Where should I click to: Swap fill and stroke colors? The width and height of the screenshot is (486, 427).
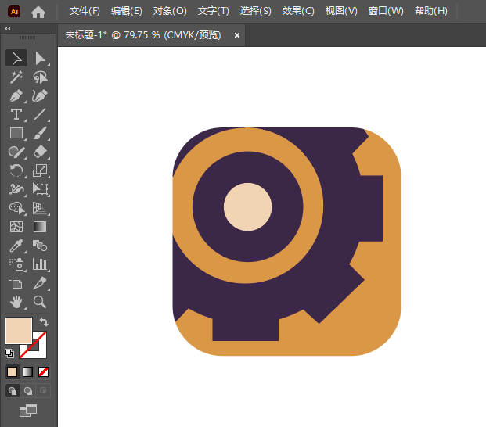tap(44, 322)
